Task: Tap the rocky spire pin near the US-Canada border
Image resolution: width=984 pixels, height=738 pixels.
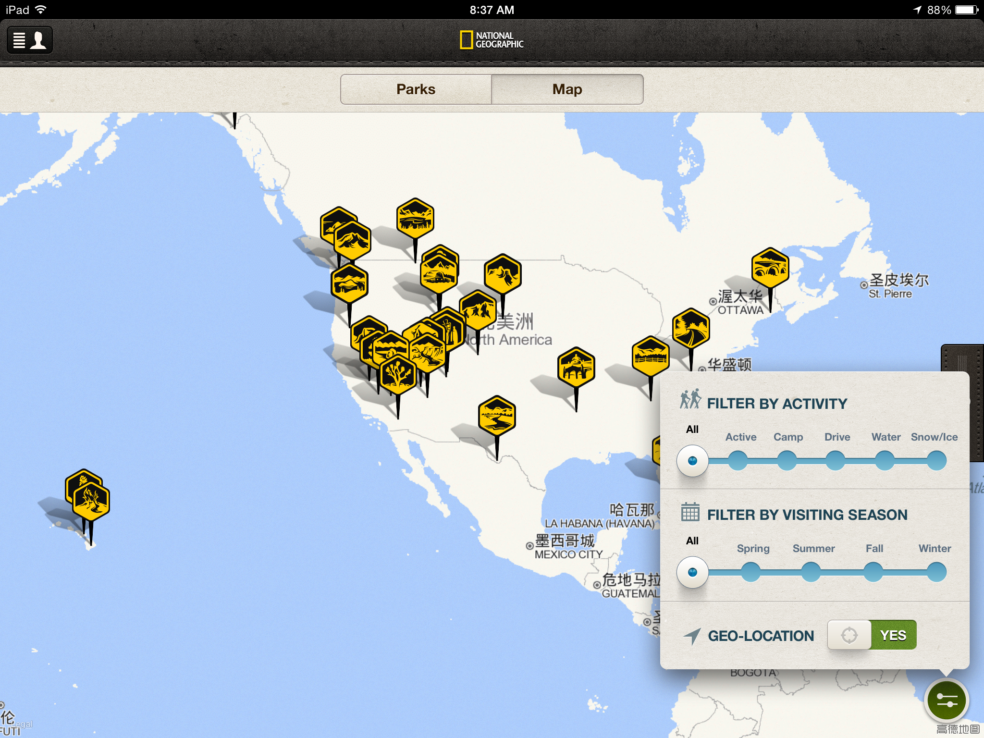Action: pyautogui.click(x=503, y=274)
